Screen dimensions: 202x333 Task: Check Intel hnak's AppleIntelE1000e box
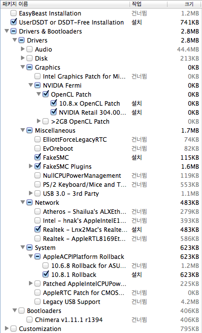point(37,220)
